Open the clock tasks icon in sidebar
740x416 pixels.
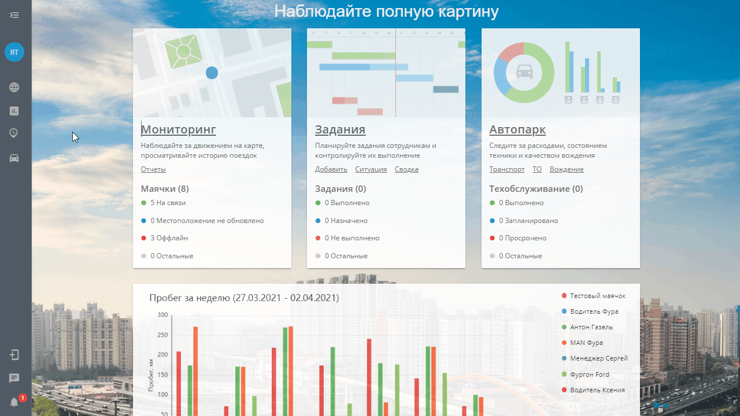[x=14, y=133]
